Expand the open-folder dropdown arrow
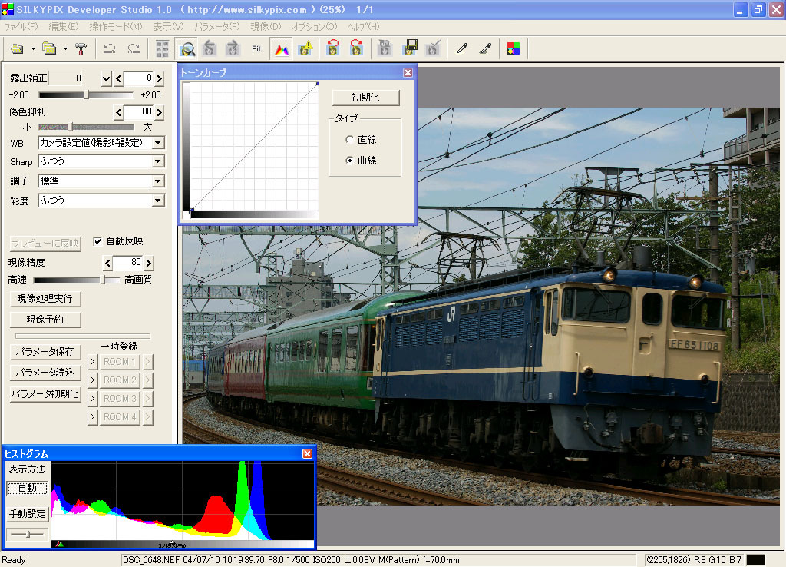The height and width of the screenshot is (567, 786). (65, 48)
